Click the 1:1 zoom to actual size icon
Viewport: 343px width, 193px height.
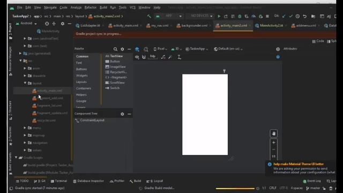click(x=274, y=156)
